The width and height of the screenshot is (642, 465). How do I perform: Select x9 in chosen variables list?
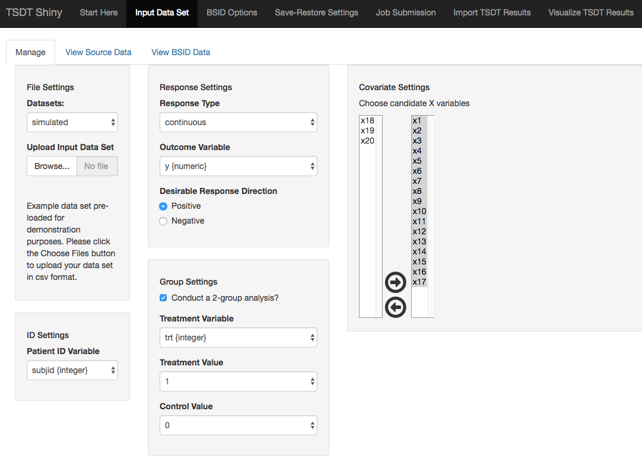pyautogui.click(x=419, y=202)
